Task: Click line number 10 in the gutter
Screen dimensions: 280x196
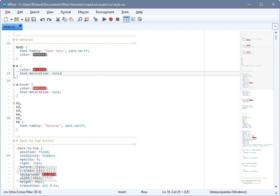Action: 8,43
